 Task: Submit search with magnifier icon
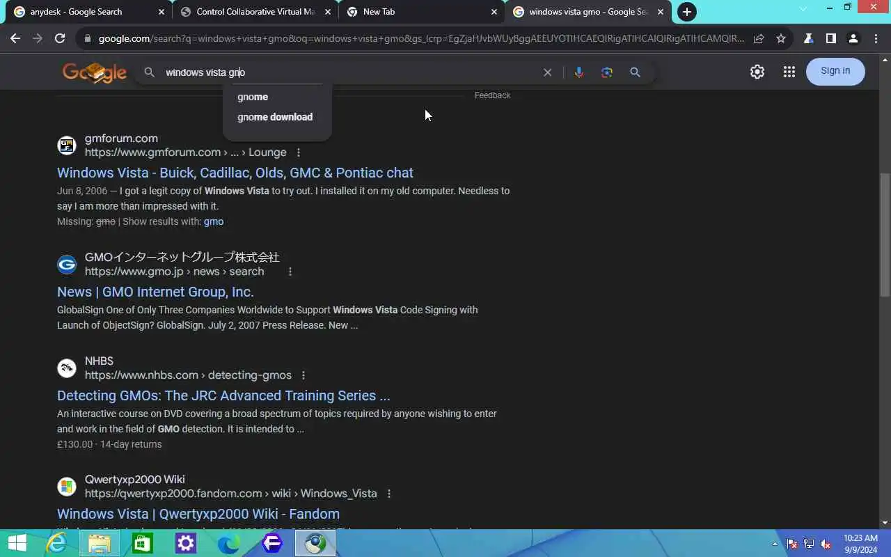[635, 72]
